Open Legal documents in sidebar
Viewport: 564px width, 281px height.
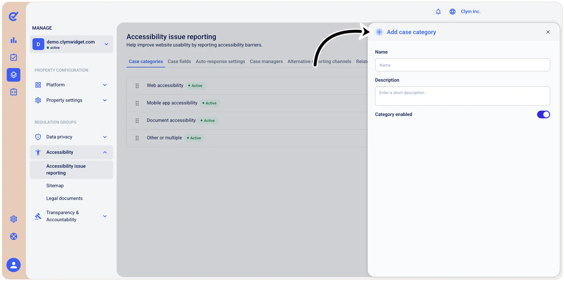coord(64,198)
